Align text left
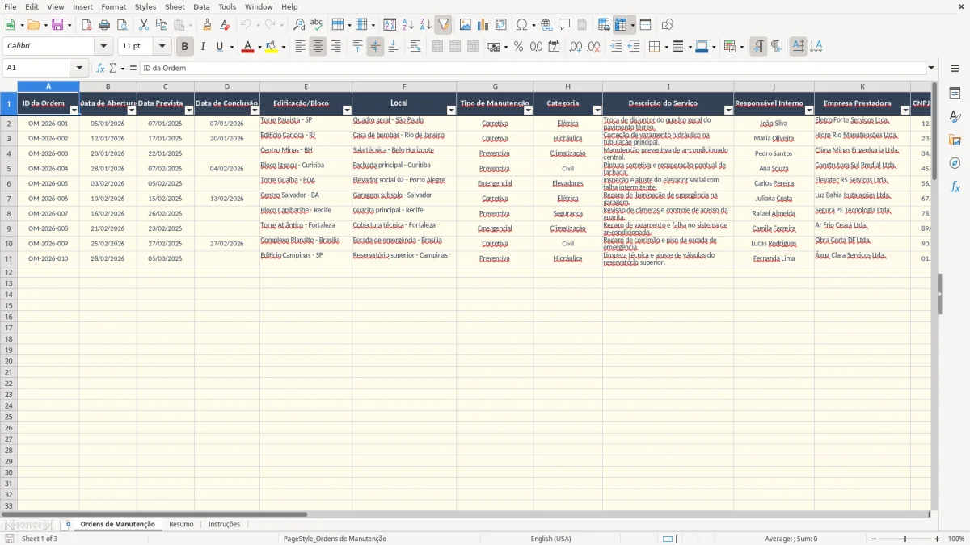 tap(301, 47)
